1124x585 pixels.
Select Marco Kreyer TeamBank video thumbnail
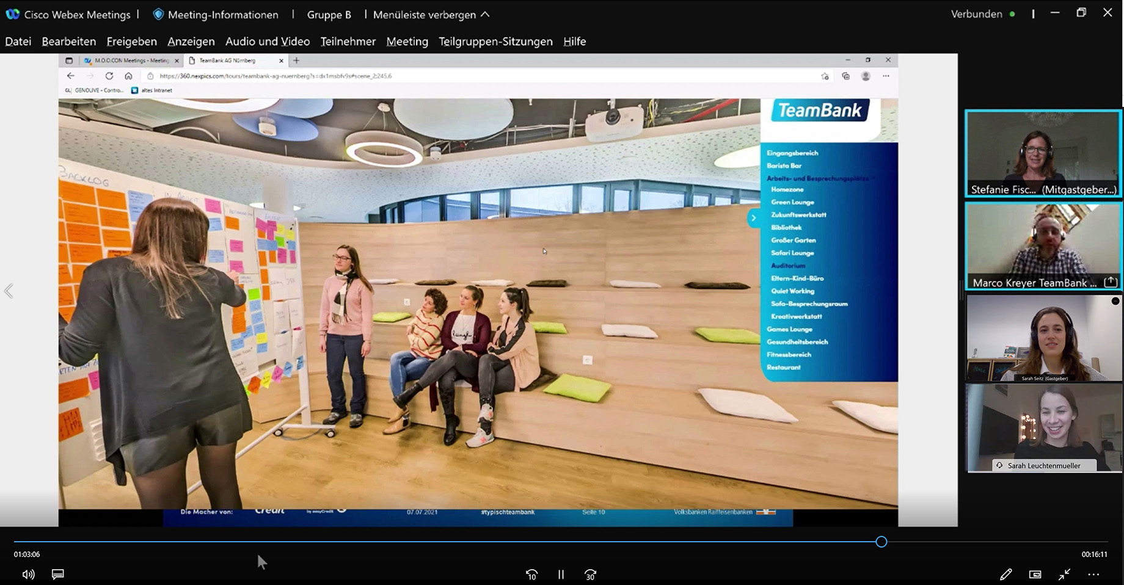(x=1043, y=247)
